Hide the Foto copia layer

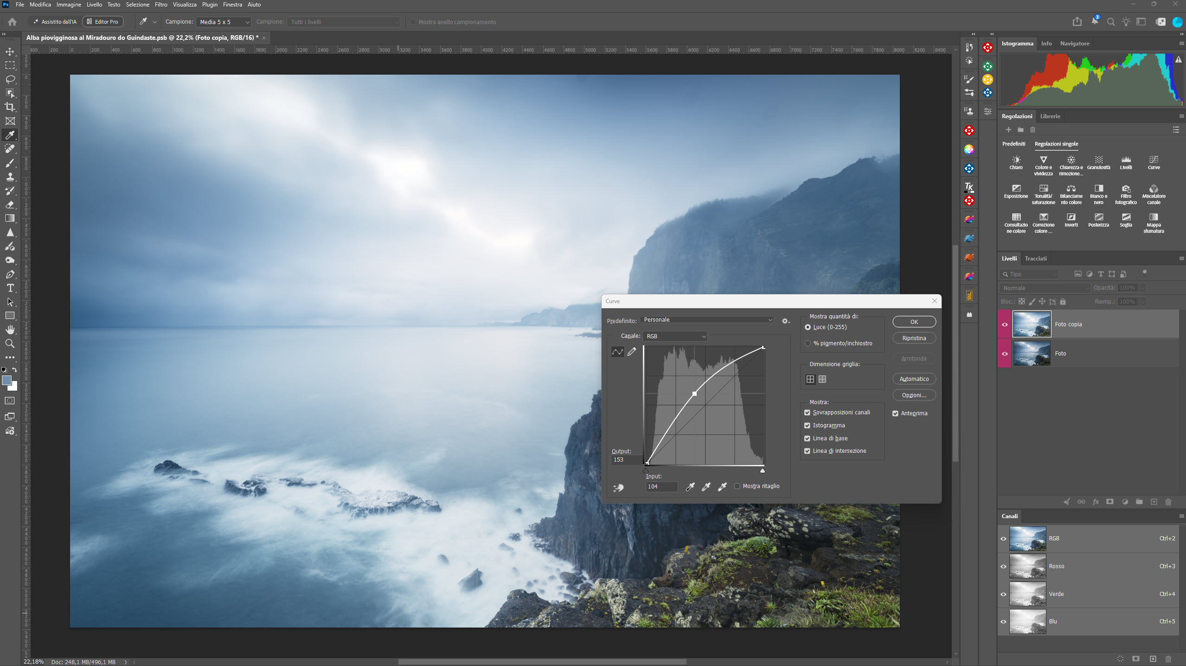tap(1005, 324)
